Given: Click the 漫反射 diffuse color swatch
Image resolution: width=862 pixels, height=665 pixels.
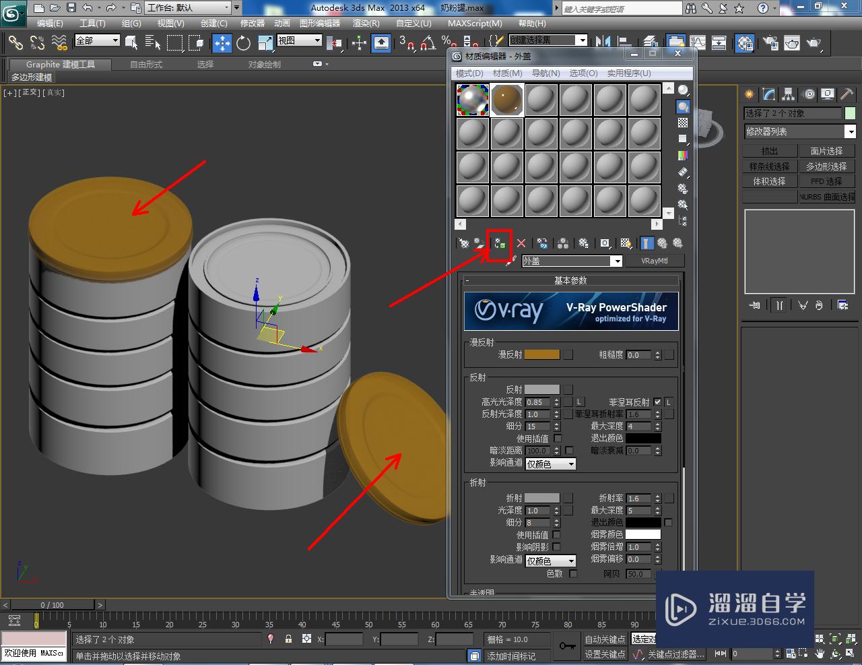Looking at the screenshot, I should [x=541, y=354].
